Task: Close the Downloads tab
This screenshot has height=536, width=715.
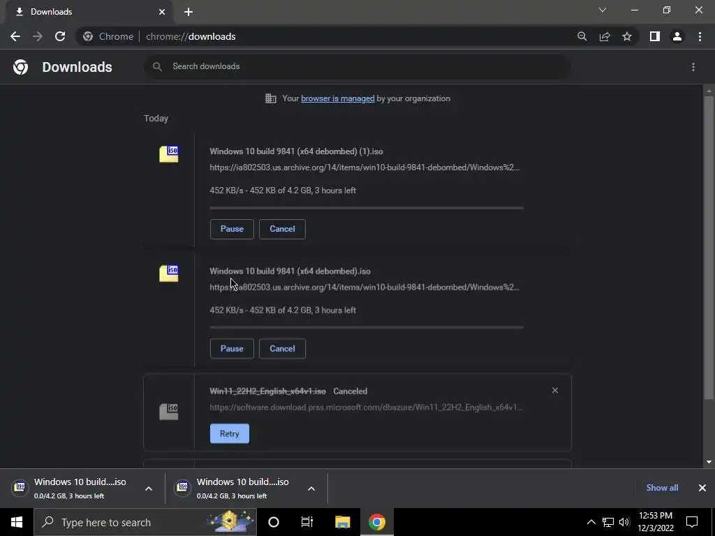Action: (x=162, y=12)
